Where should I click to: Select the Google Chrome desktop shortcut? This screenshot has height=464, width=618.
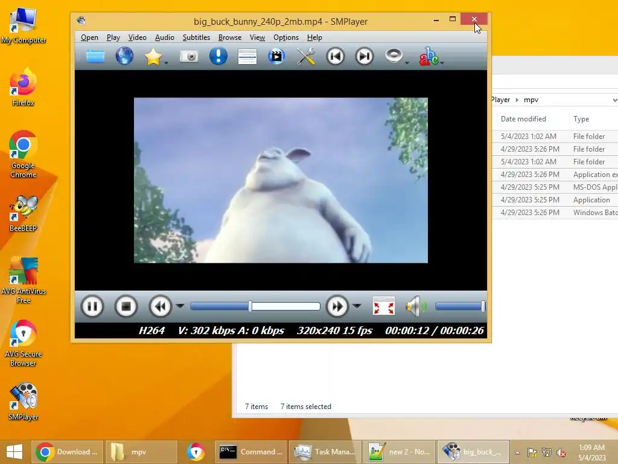[24, 154]
